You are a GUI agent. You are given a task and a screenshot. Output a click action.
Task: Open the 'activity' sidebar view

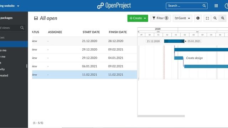click(2, 69)
